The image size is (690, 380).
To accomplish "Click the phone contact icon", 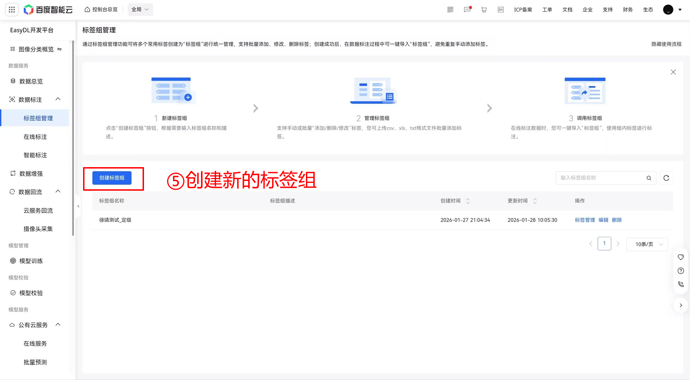I will [681, 284].
